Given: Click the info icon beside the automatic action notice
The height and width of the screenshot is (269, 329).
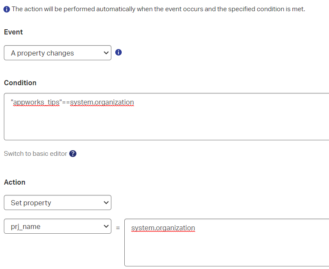Looking at the screenshot, I should (6, 9).
